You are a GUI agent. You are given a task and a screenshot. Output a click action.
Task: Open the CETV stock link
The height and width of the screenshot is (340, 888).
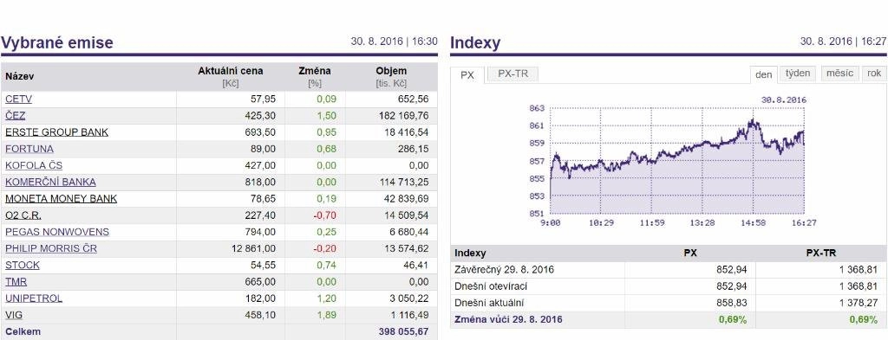pyautogui.click(x=19, y=99)
